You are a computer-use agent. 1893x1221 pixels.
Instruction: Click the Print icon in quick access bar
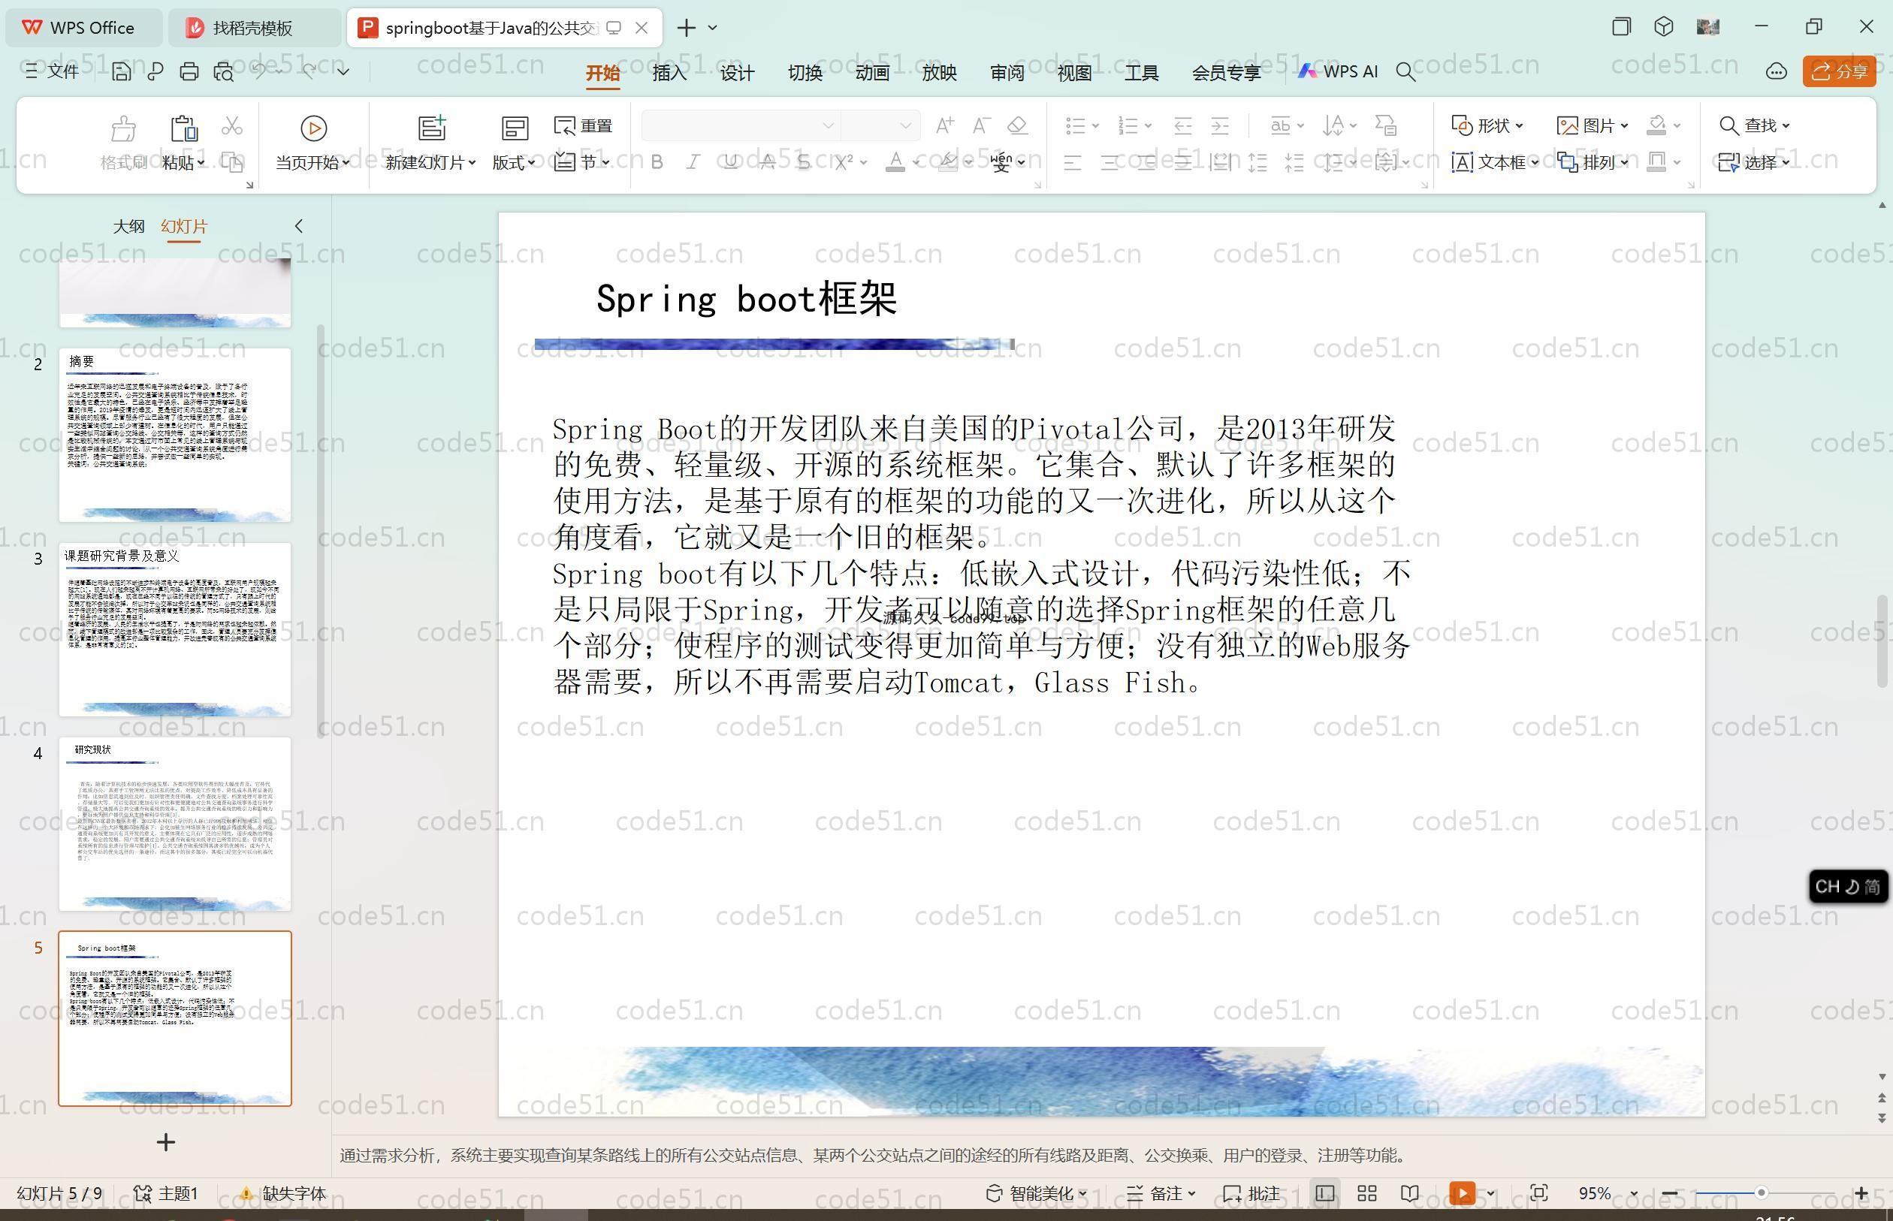pyautogui.click(x=189, y=72)
